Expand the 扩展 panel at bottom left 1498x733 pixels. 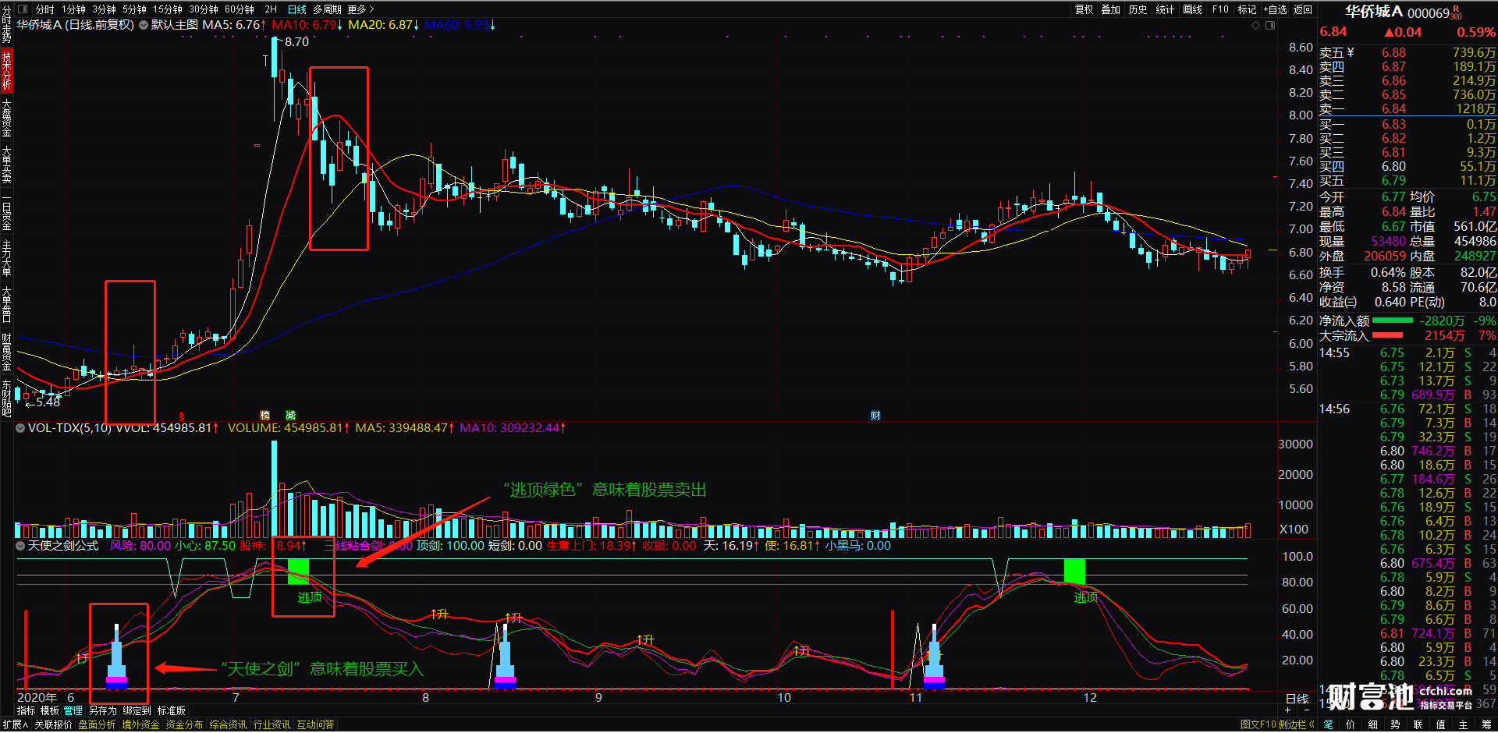click(x=15, y=724)
